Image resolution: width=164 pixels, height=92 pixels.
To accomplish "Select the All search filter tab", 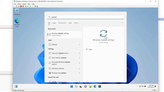I will [49, 23].
